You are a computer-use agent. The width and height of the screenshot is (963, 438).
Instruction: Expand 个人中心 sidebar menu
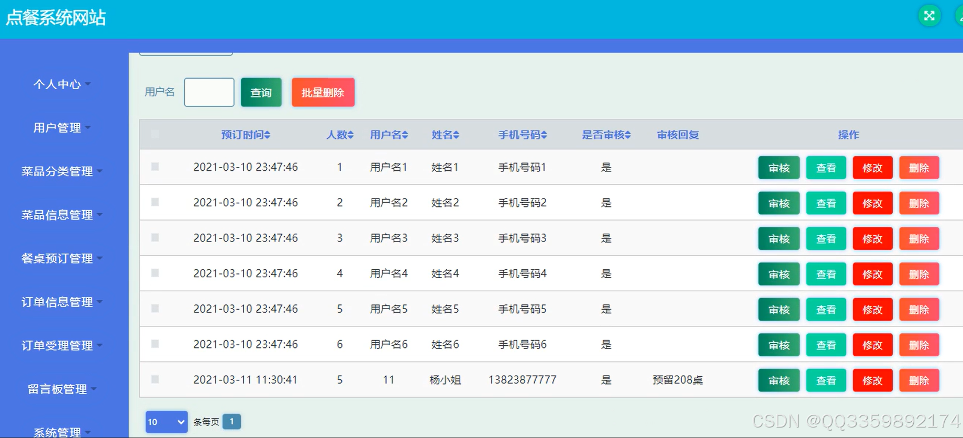62,84
